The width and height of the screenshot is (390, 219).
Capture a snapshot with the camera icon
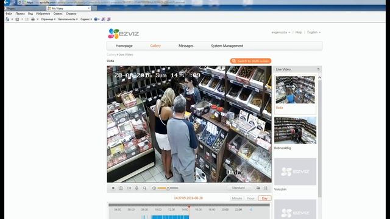pyautogui.click(x=121, y=188)
